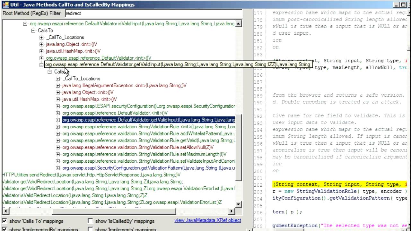Click tree vertical scrollbar down arrow
Viewport: 411px width, 231px height.
click(x=238, y=204)
